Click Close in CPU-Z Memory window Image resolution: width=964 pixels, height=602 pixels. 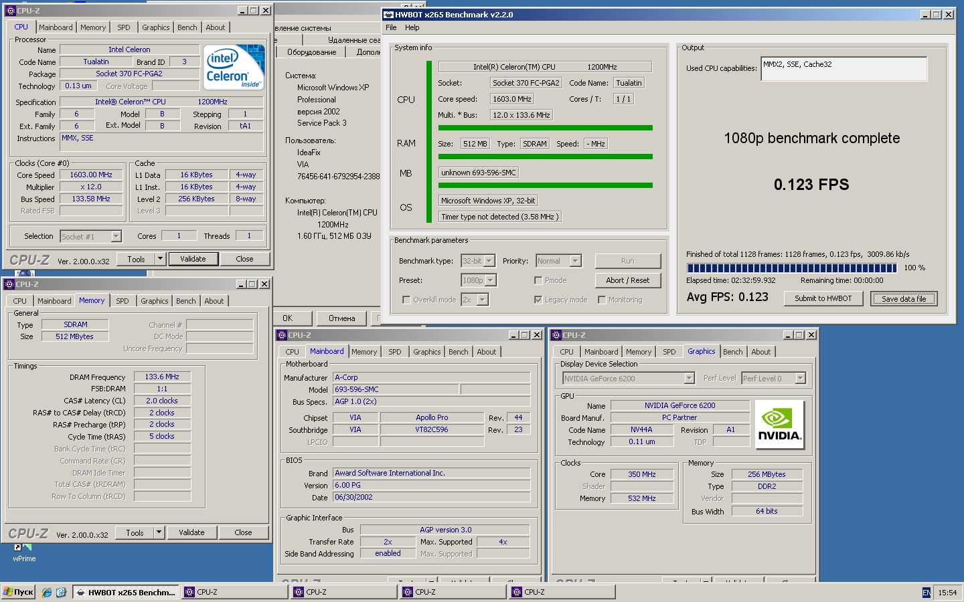click(x=243, y=532)
